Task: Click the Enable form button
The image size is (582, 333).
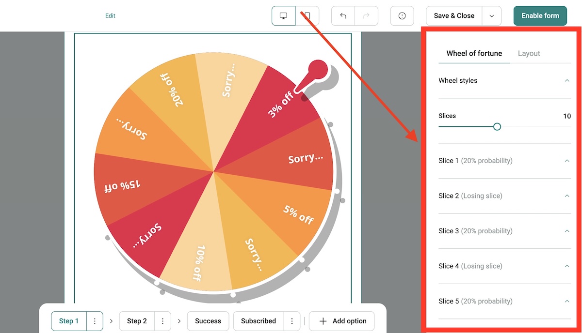Action: [x=540, y=15]
